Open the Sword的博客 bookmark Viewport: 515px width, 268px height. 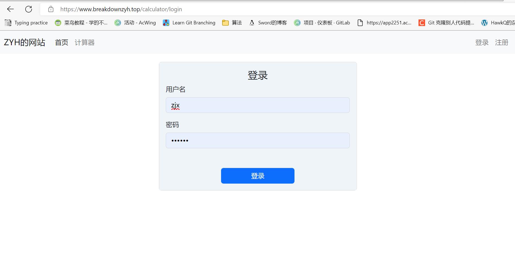point(268,23)
